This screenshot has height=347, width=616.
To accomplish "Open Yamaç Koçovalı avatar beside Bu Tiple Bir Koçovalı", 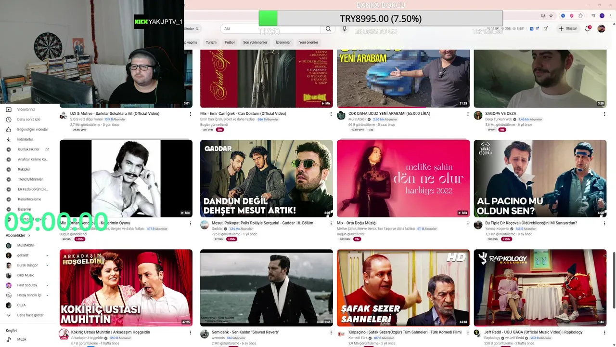I will (478, 225).
